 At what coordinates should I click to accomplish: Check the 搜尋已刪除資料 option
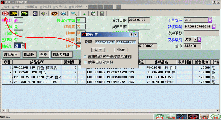(85, 62)
